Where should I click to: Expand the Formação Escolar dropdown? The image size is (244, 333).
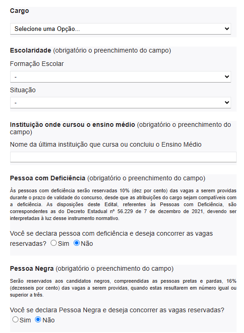(121, 77)
